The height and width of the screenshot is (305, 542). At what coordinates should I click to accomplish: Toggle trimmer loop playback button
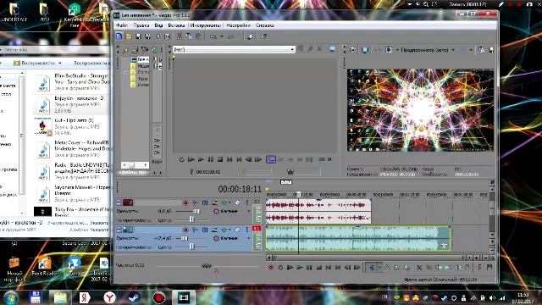tap(181, 159)
